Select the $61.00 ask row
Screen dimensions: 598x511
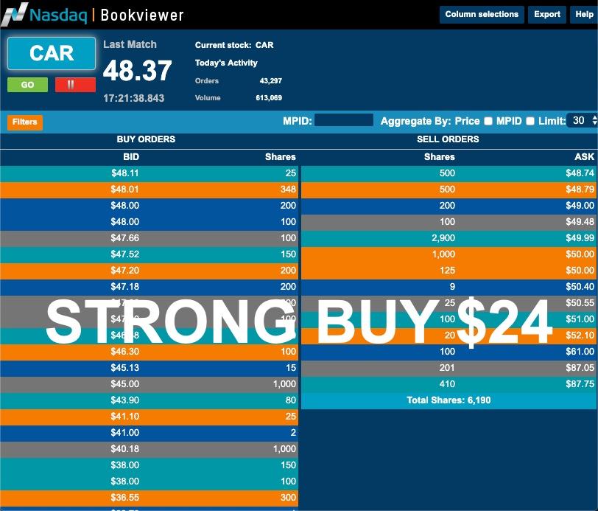pyautogui.click(x=450, y=352)
